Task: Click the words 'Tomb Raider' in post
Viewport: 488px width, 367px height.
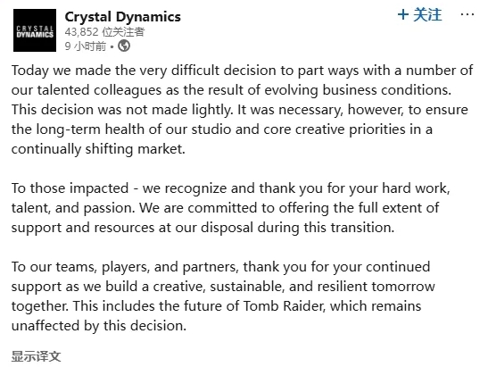Action: pos(283,306)
